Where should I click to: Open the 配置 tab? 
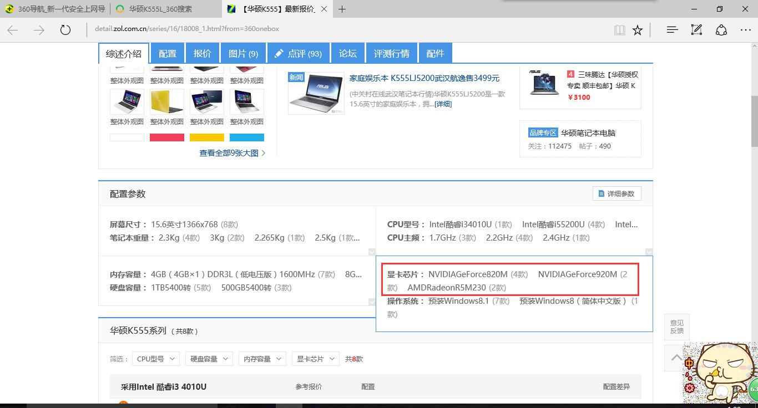coord(167,54)
